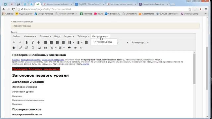Bookmark this page with the star
Screen dimensions: 212x119
coord(190,9)
